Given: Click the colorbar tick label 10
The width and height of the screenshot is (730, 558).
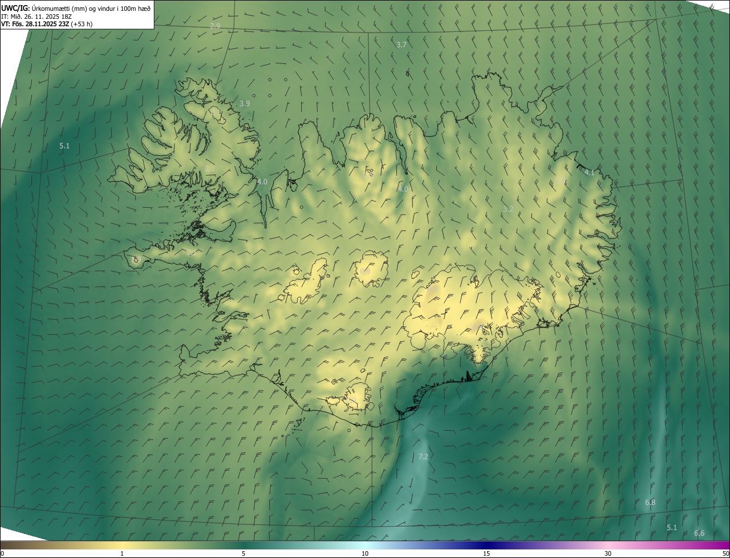Looking at the screenshot, I should click(365, 553).
